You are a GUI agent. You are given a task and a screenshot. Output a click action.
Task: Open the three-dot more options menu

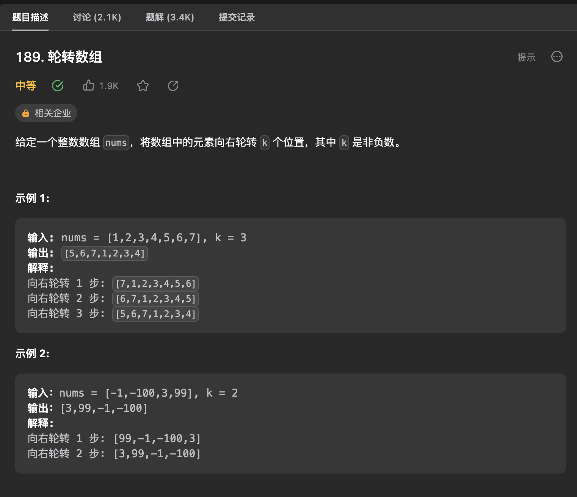pyautogui.click(x=557, y=57)
